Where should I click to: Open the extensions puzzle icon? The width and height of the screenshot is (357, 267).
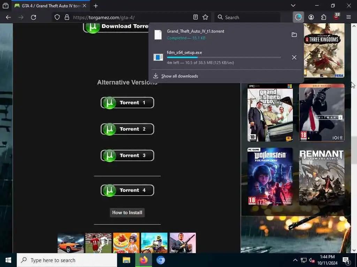(x=324, y=17)
